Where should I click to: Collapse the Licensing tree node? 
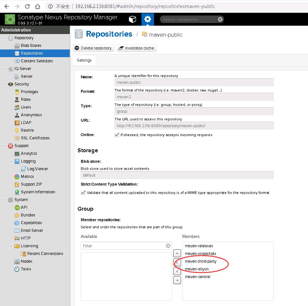[x=11, y=246]
